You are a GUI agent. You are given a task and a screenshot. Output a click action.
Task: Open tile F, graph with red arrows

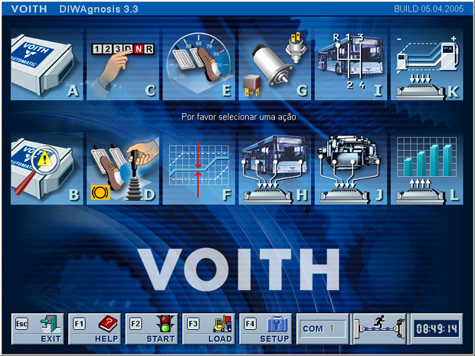198,168
